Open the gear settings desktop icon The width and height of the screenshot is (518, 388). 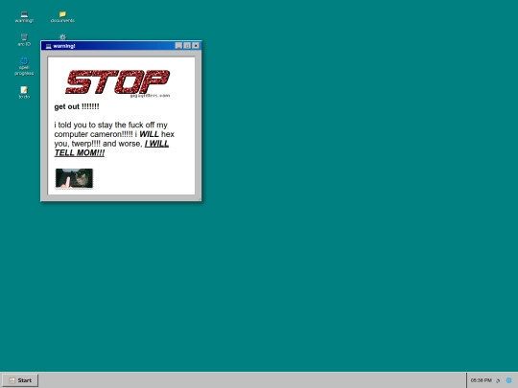pyautogui.click(x=62, y=36)
